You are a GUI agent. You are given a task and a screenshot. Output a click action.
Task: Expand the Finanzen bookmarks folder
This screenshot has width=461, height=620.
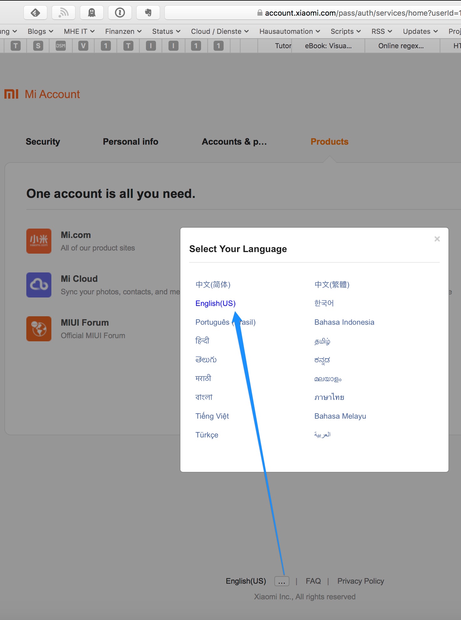tap(123, 31)
